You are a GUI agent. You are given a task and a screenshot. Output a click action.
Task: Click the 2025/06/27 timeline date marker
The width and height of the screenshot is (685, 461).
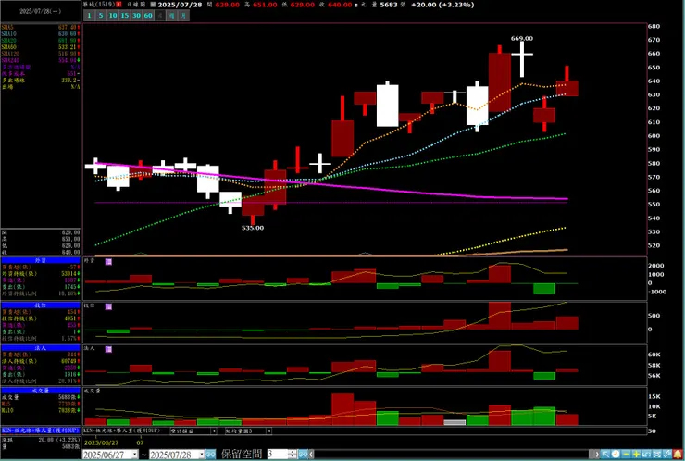pyautogui.click(x=101, y=442)
